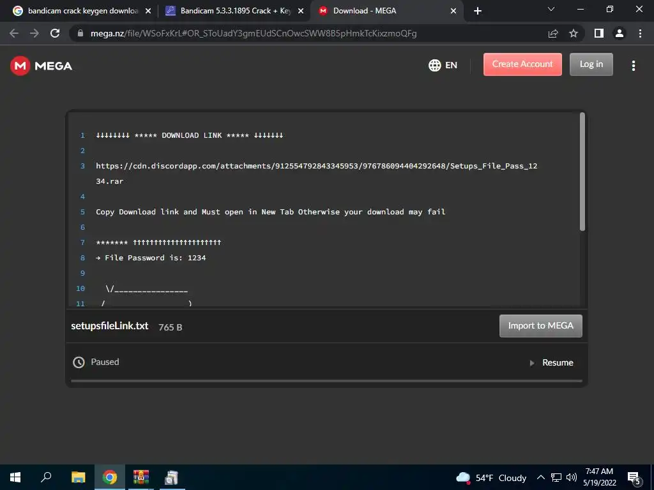Screen dimensions: 654x490
Task: Resume the paused download
Action: pos(552,362)
